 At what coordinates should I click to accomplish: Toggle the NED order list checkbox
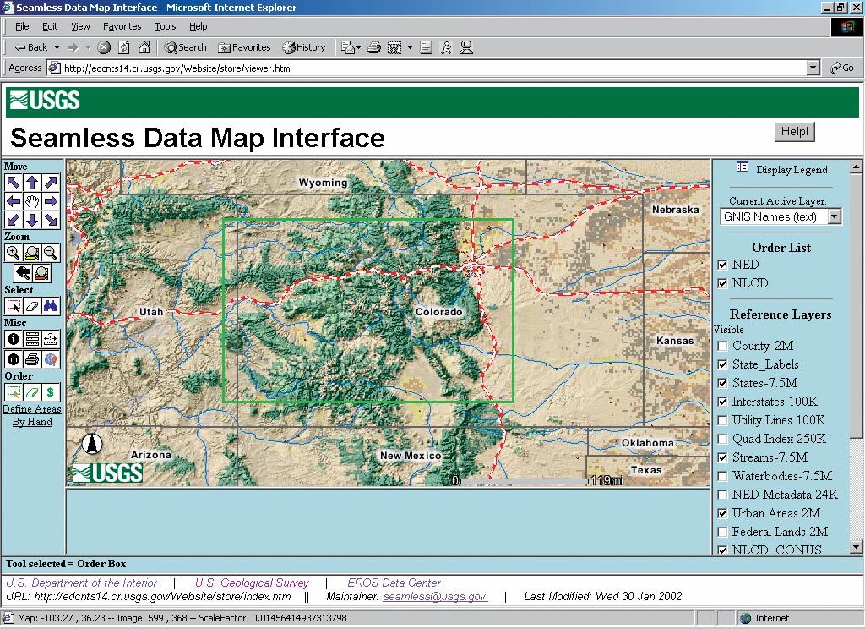(x=722, y=265)
